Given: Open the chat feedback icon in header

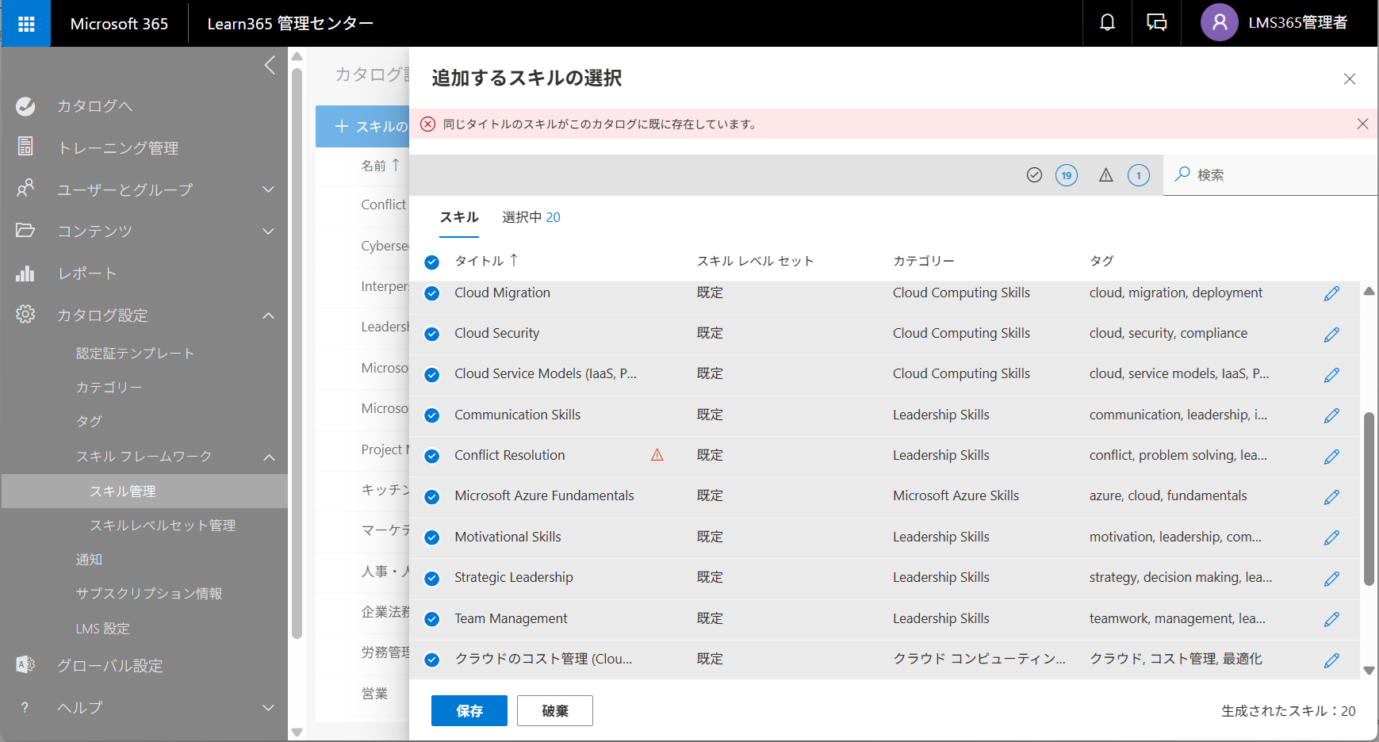Looking at the screenshot, I should click(x=1156, y=23).
